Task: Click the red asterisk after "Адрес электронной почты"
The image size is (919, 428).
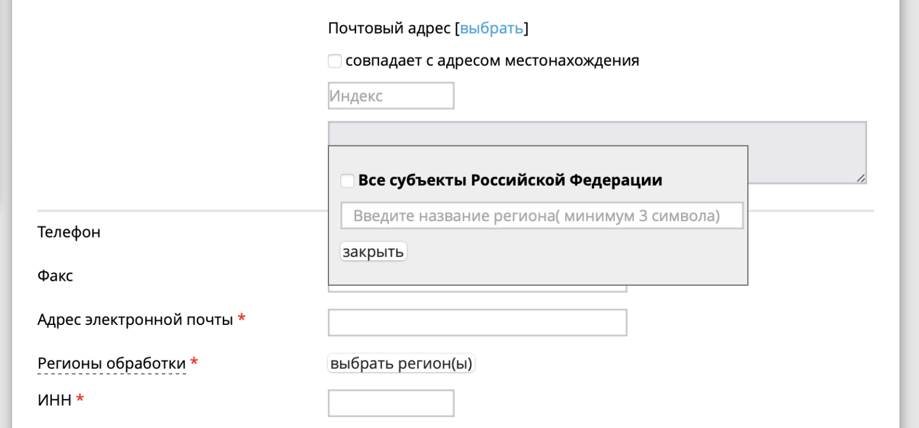Action: click(242, 318)
